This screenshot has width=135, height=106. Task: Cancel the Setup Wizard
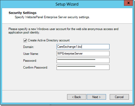[x=119, y=97]
